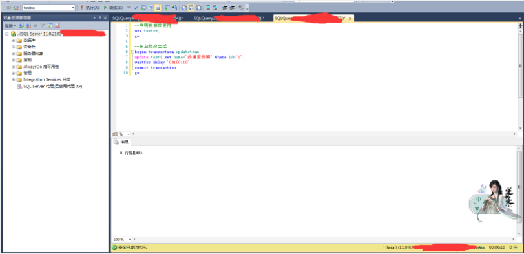Viewport: 524px width, 254px height.
Task: Parse the query with the blue checkmark icon
Action: tap(136, 8)
